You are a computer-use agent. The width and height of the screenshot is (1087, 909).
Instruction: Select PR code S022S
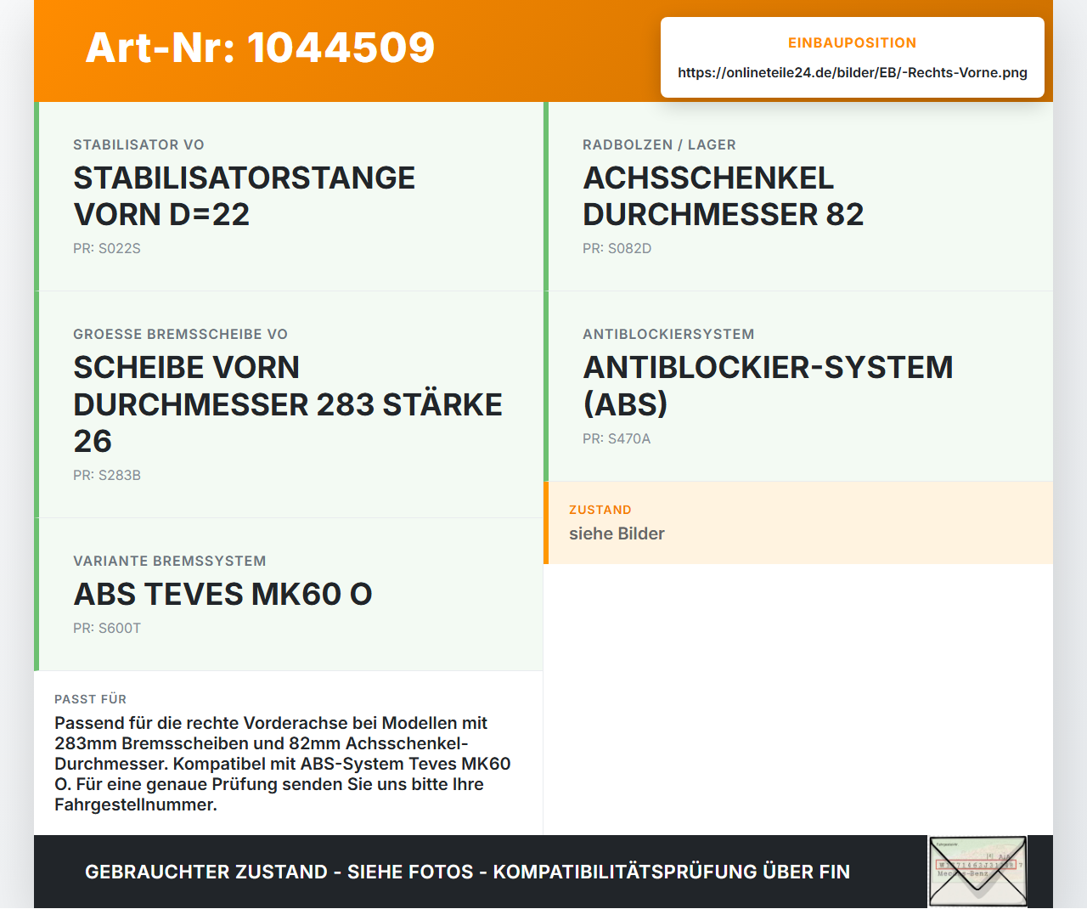[107, 249]
